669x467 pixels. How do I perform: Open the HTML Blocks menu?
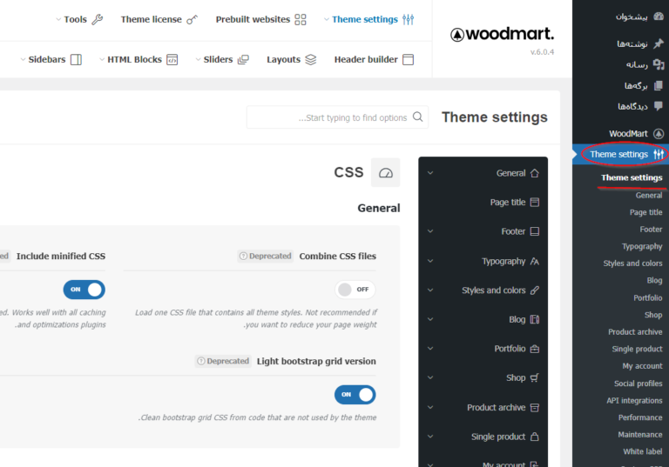click(x=141, y=60)
